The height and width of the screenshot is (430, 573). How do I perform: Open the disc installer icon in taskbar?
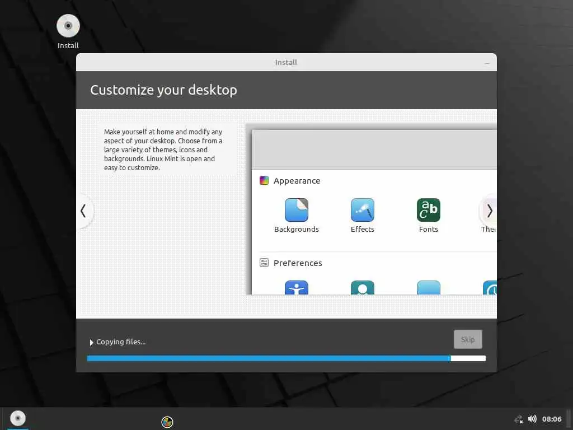click(17, 418)
